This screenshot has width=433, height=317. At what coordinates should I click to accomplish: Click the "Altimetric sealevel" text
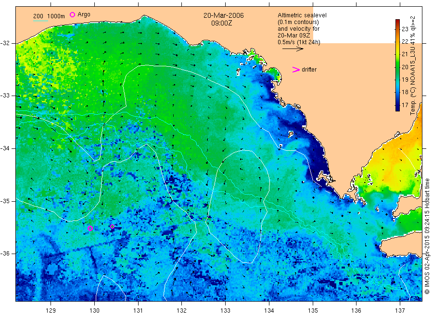coord(302,15)
